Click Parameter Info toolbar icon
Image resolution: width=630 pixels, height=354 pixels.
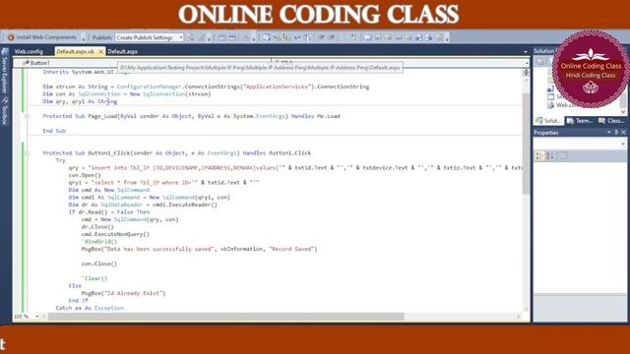277,37
